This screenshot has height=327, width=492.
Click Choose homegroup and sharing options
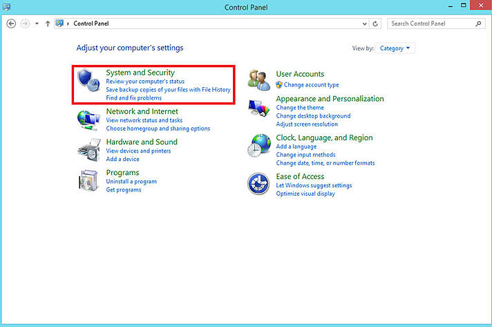click(x=158, y=129)
